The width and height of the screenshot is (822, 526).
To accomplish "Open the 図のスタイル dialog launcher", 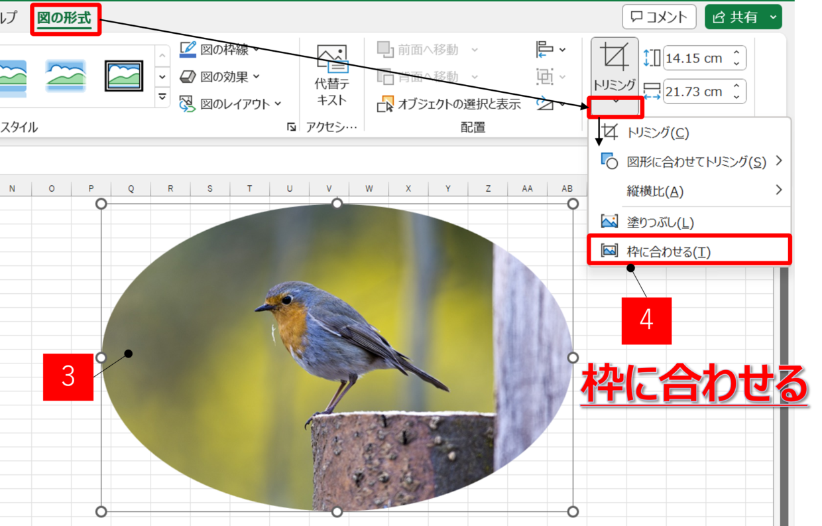I will point(291,127).
